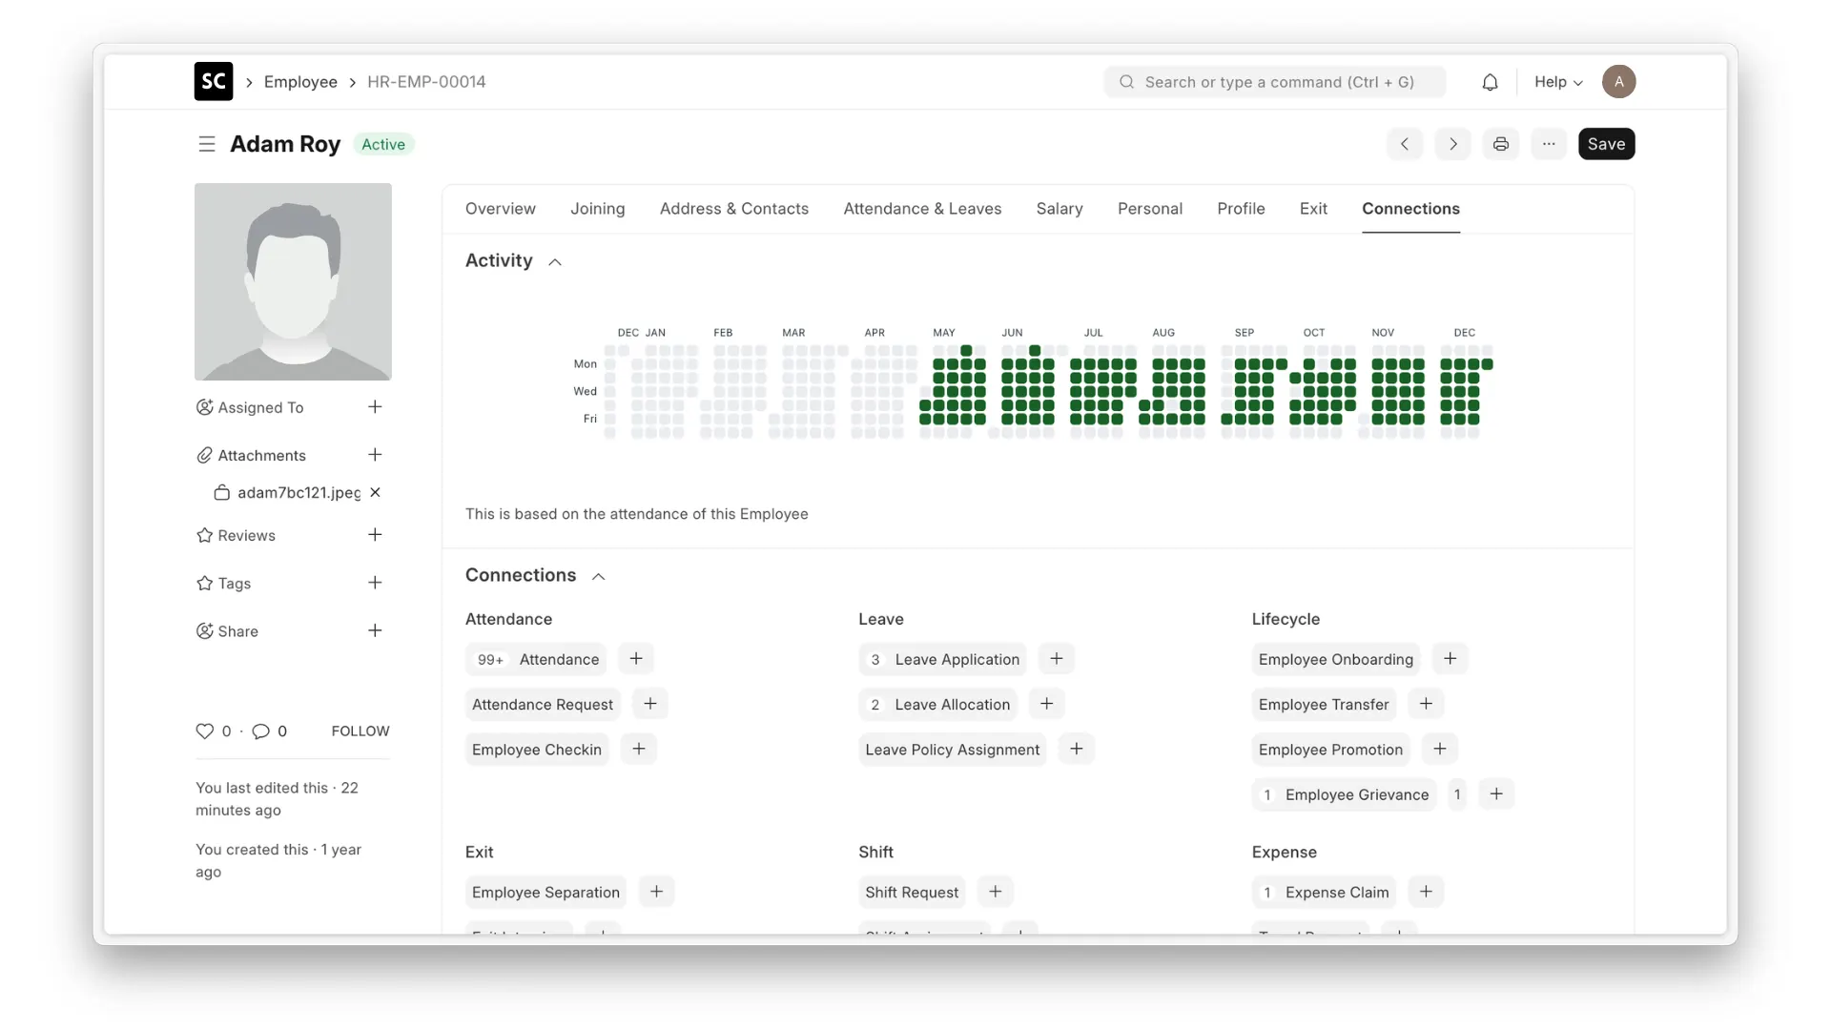Navigate to previous record with back arrow
The width and height of the screenshot is (1831, 1030).
coord(1405,144)
